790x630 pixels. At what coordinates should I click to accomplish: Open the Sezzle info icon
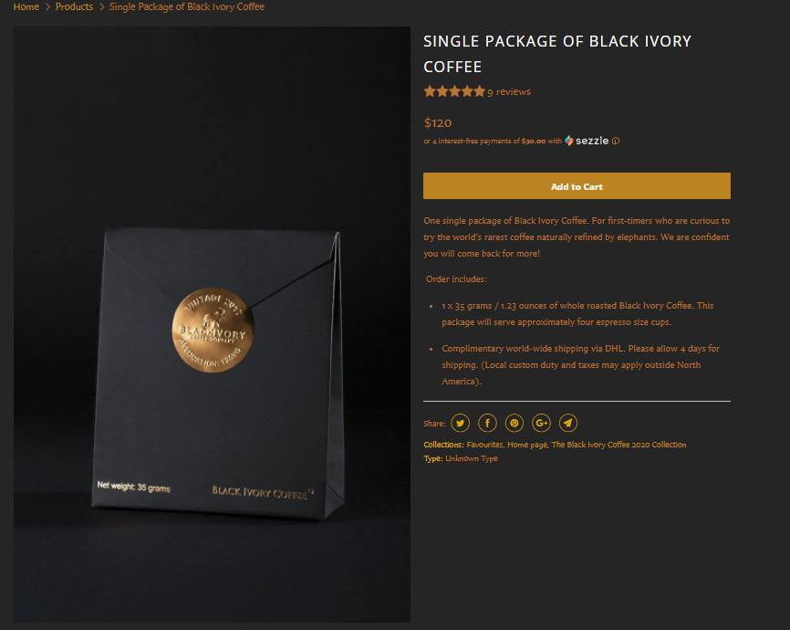(616, 141)
